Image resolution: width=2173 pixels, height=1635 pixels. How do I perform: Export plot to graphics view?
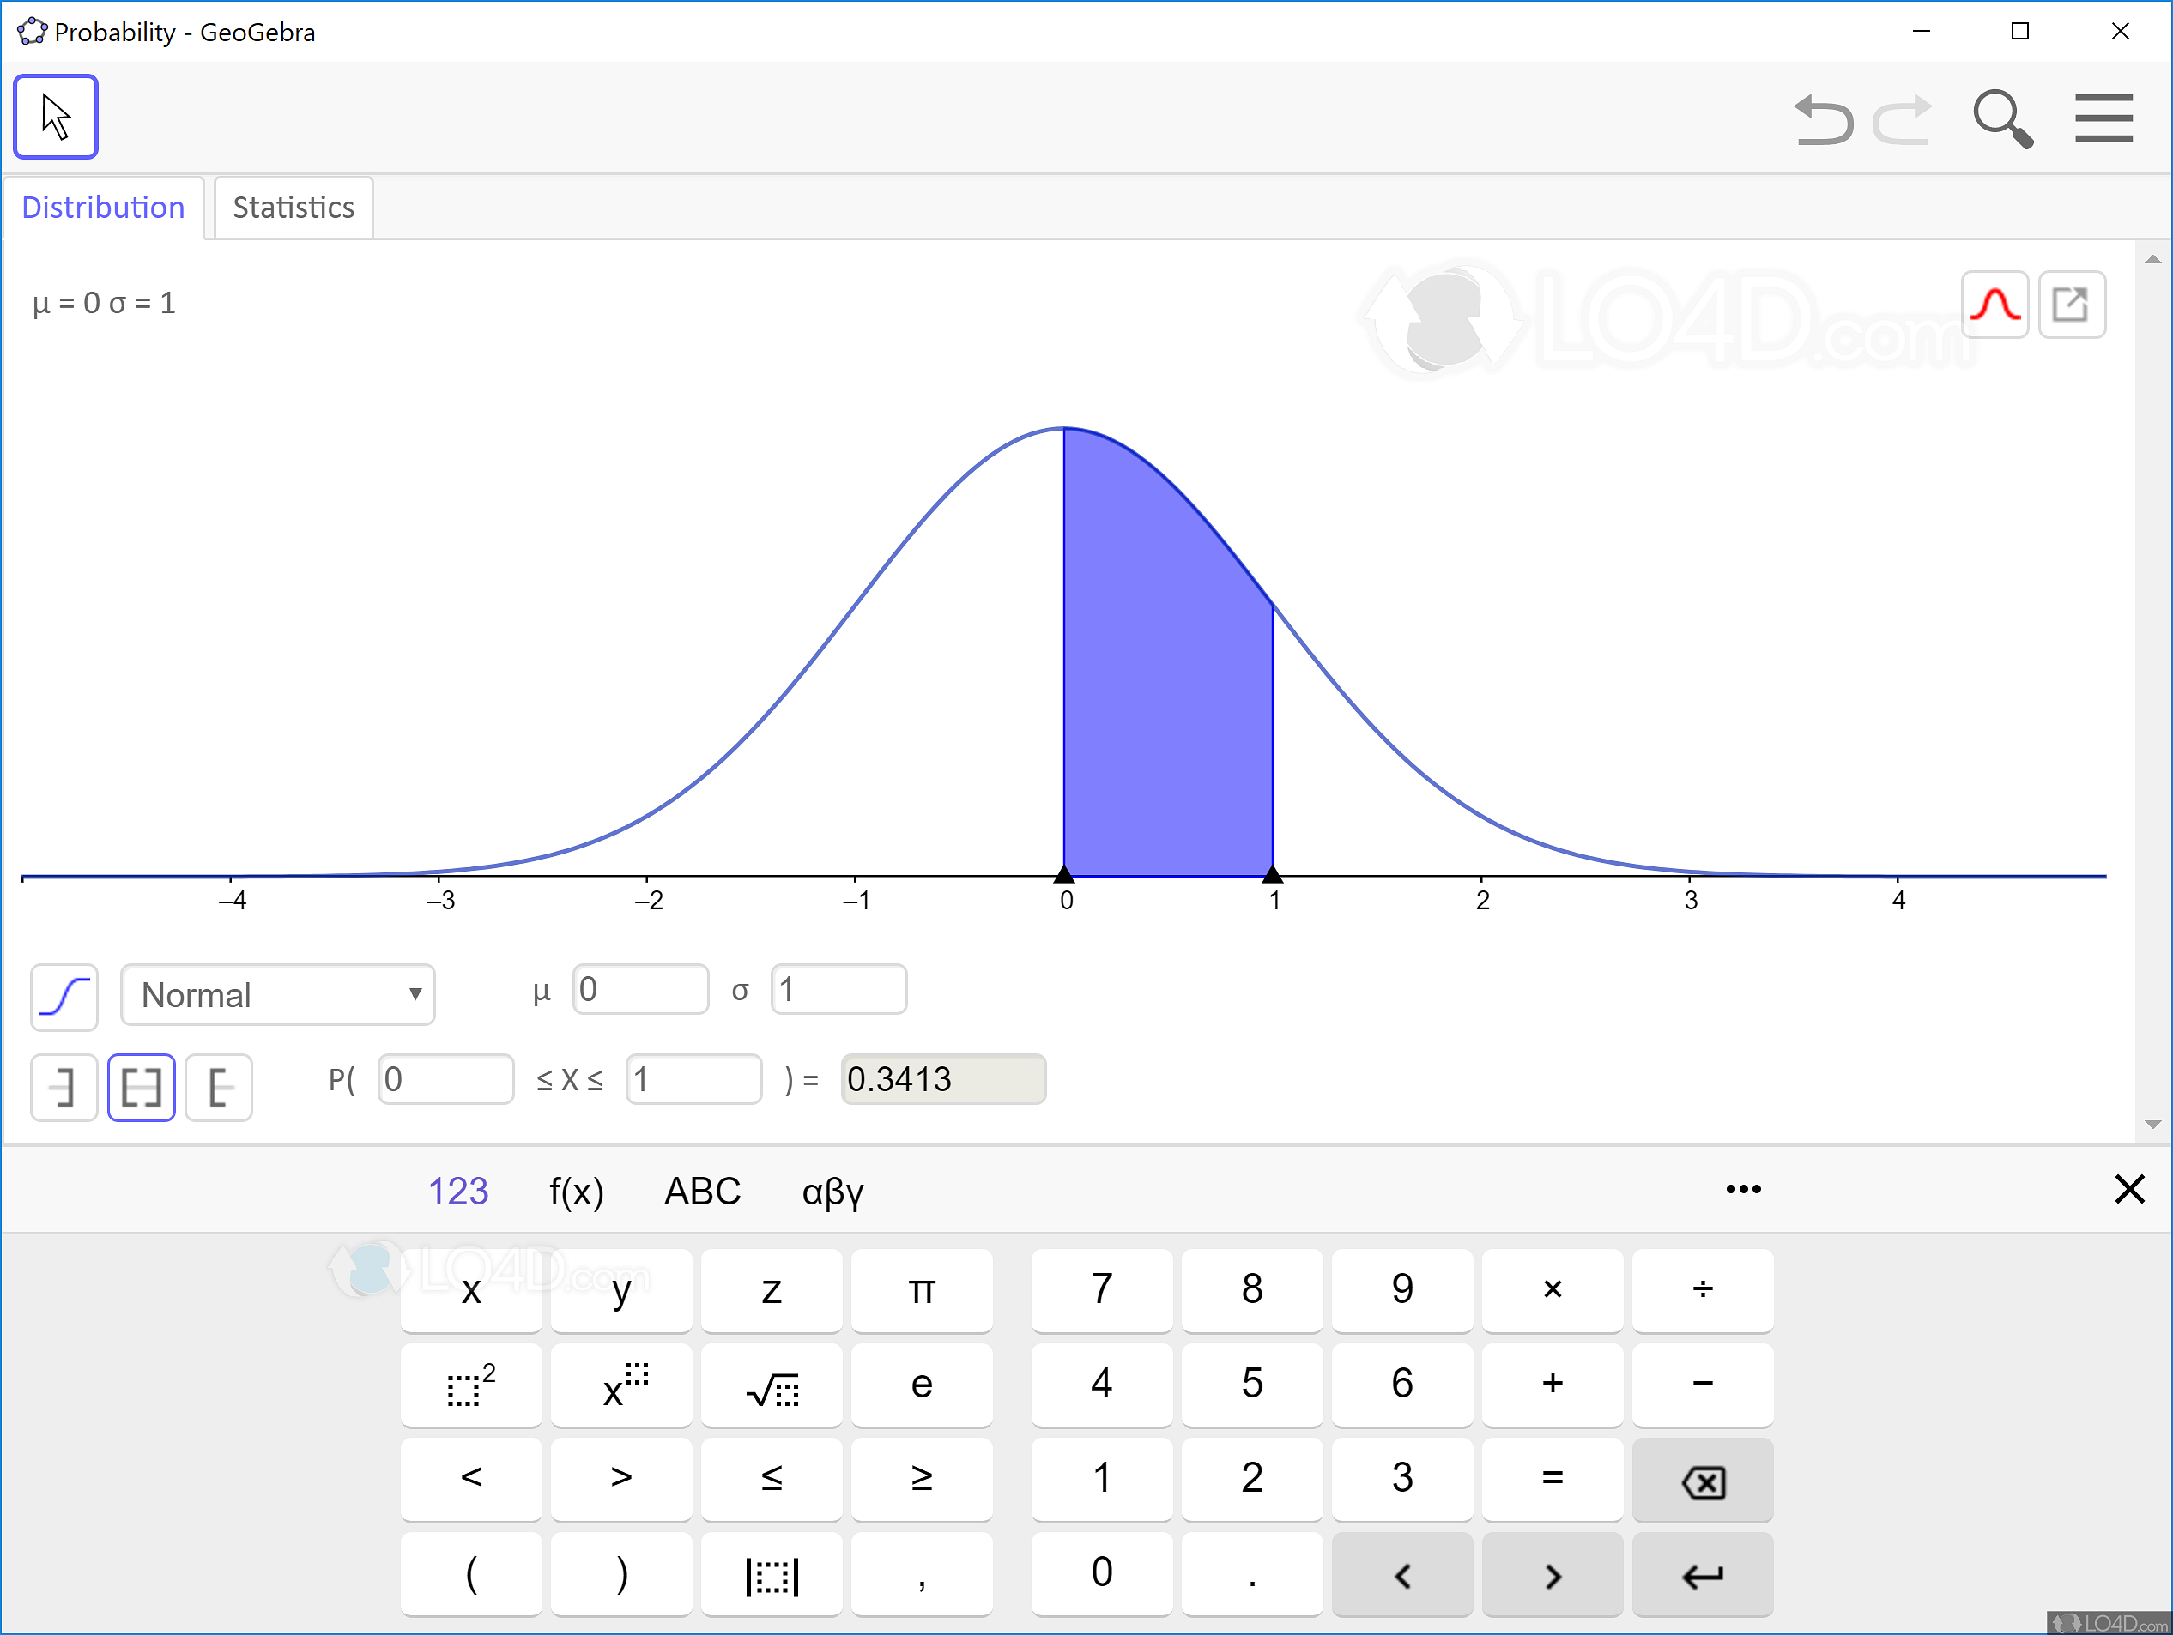2073,305
